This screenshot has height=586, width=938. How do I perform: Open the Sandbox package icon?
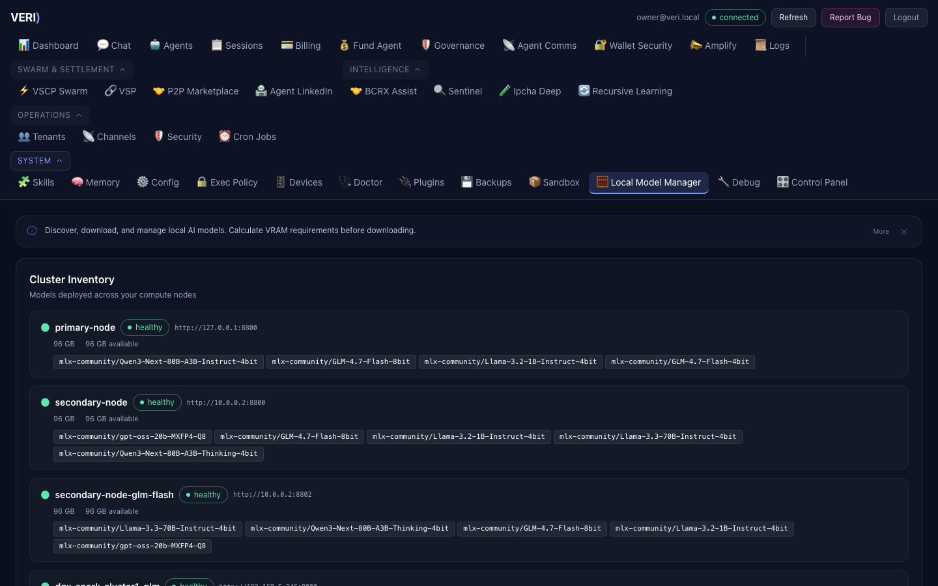point(534,182)
